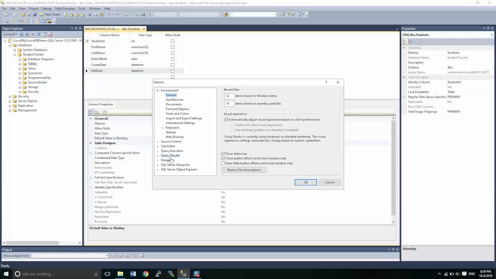This screenshot has height=279, width=496.
Task: Click the Options dialog help question mark
Action: pos(326,82)
